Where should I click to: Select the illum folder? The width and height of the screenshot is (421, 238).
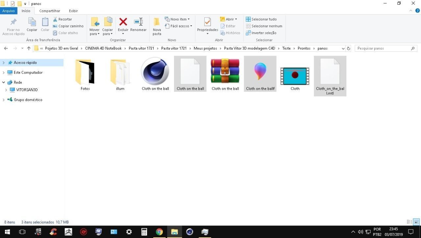120,74
